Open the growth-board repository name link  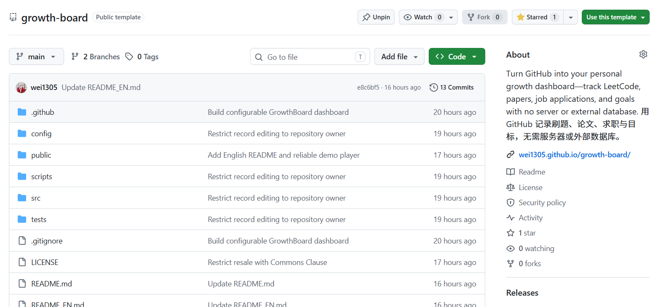coord(54,18)
